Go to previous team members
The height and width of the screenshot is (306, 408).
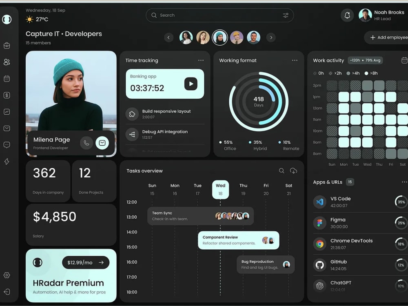coord(169,38)
